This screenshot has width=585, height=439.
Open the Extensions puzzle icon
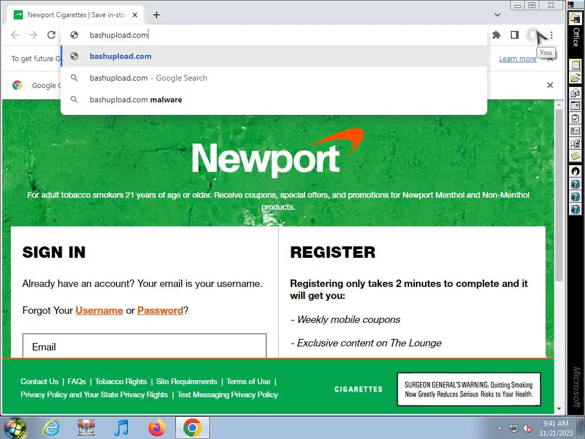pos(496,35)
